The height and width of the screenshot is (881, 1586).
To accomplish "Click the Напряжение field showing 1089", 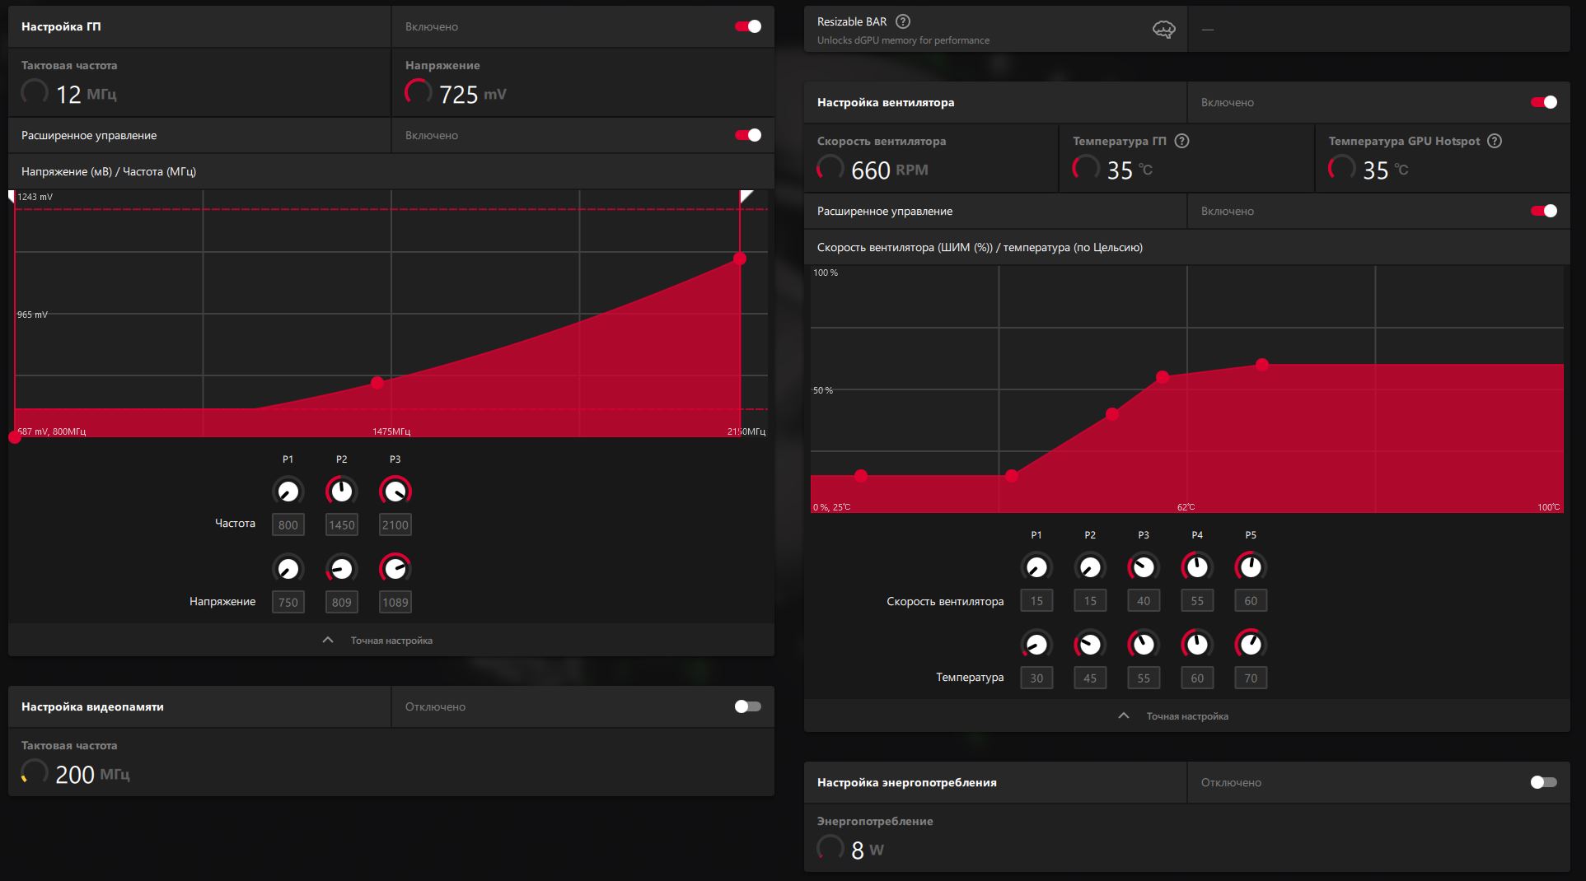I will 395,602.
